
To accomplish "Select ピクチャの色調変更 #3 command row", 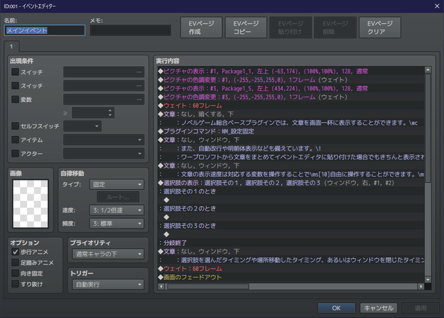I will (x=291, y=97).
